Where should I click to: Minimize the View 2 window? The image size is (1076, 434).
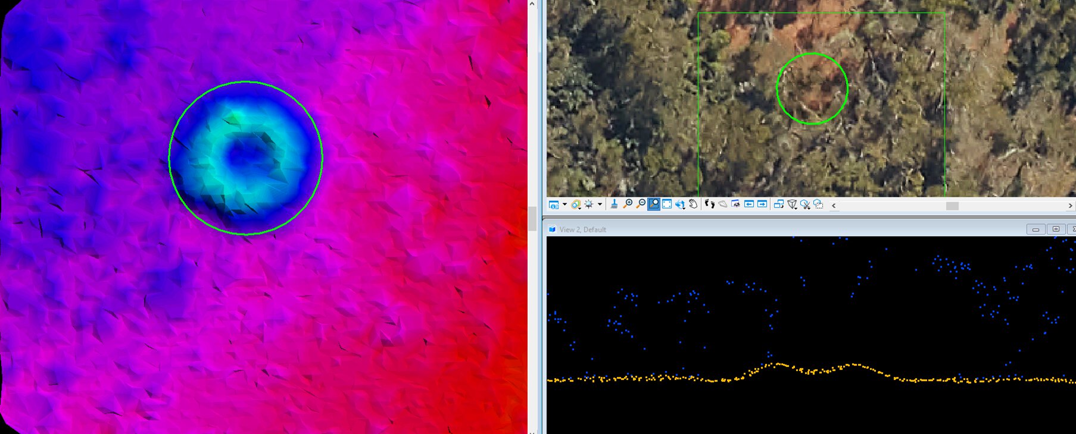(x=1036, y=229)
